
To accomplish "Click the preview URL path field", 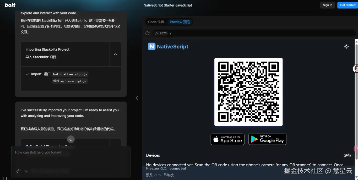I will tap(262, 33).
